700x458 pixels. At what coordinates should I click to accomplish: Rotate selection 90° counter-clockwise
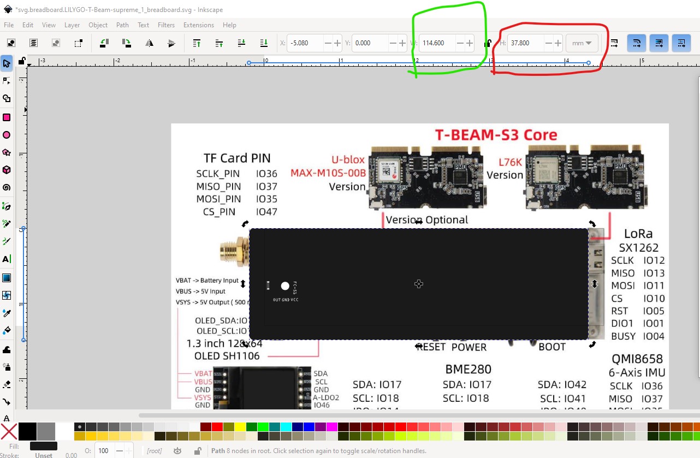(104, 43)
